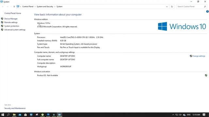Click shield icon next to Remote settings
Image resolution: width=209 pixels, height=117 pixels.
(2, 22)
